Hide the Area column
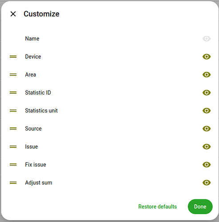The width and height of the screenshot is (219, 222). point(207,75)
